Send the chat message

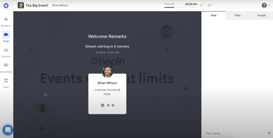269,133
